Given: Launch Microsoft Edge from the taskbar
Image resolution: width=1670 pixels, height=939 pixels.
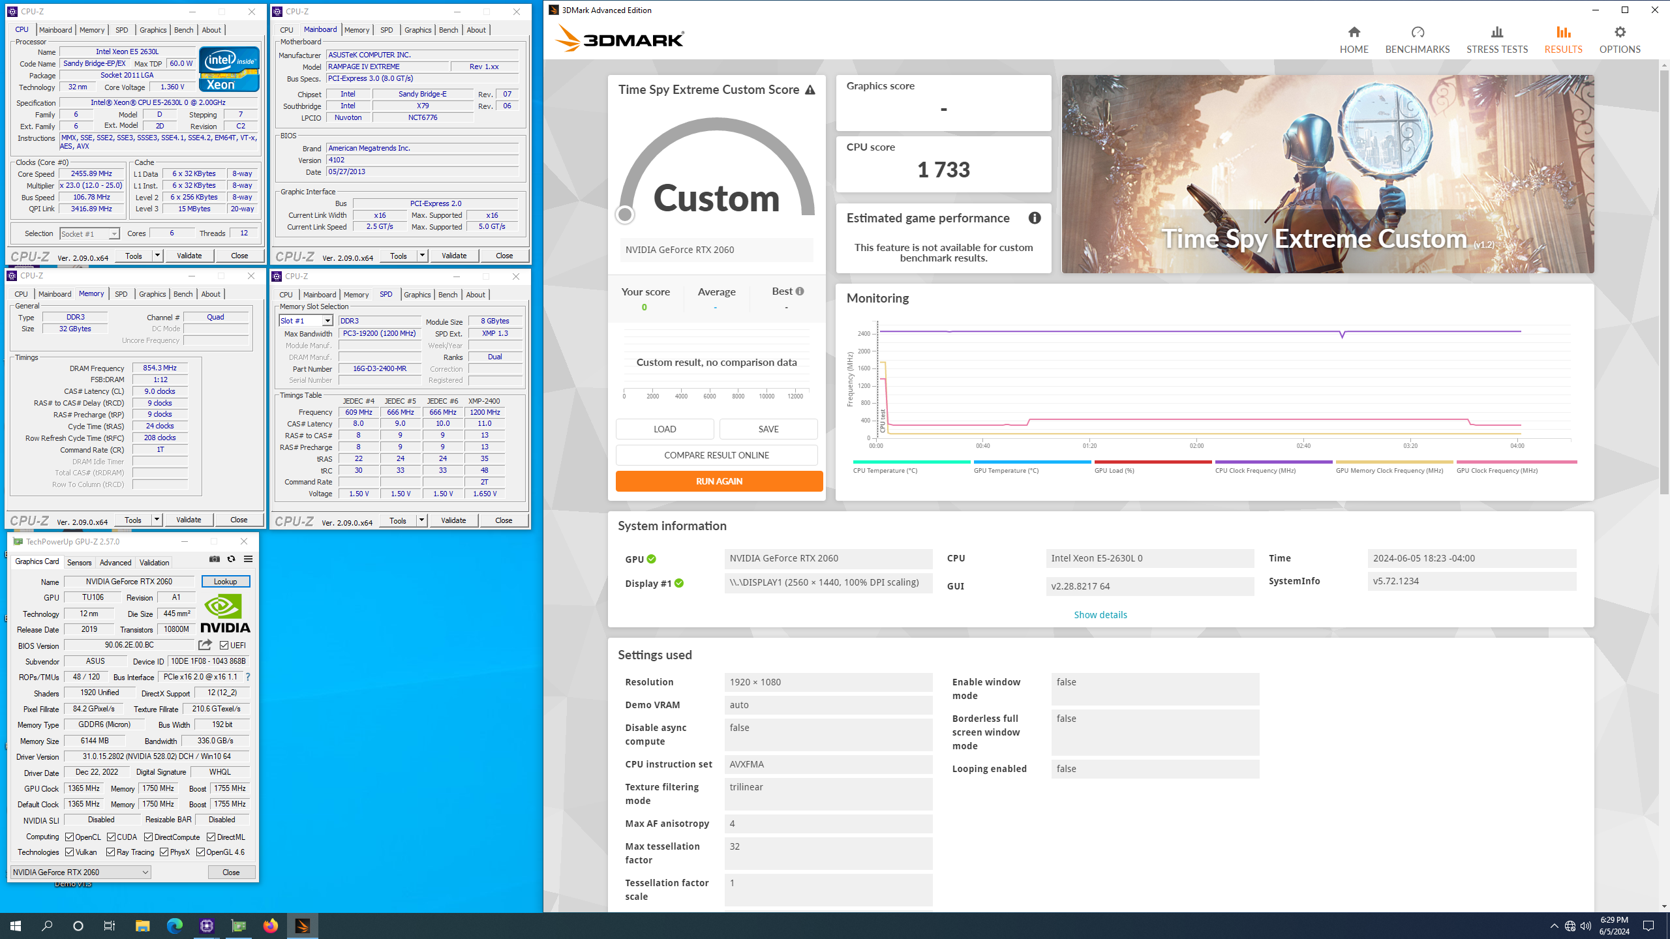Looking at the screenshot, I should (174, 926).
